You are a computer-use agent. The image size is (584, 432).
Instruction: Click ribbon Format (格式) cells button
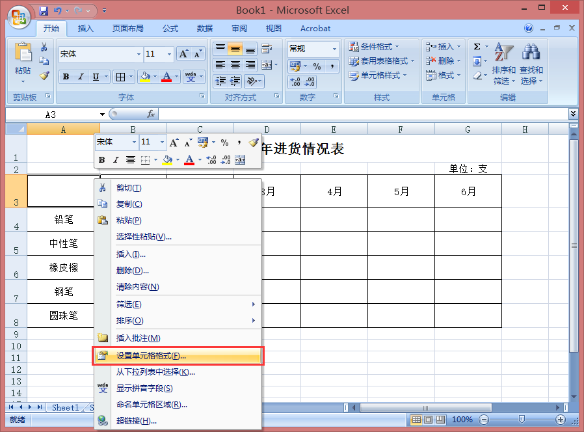click(444, 75)
